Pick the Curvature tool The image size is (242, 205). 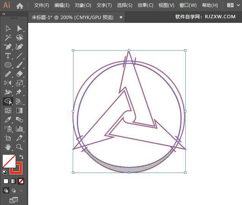click(x=20, y=47)
